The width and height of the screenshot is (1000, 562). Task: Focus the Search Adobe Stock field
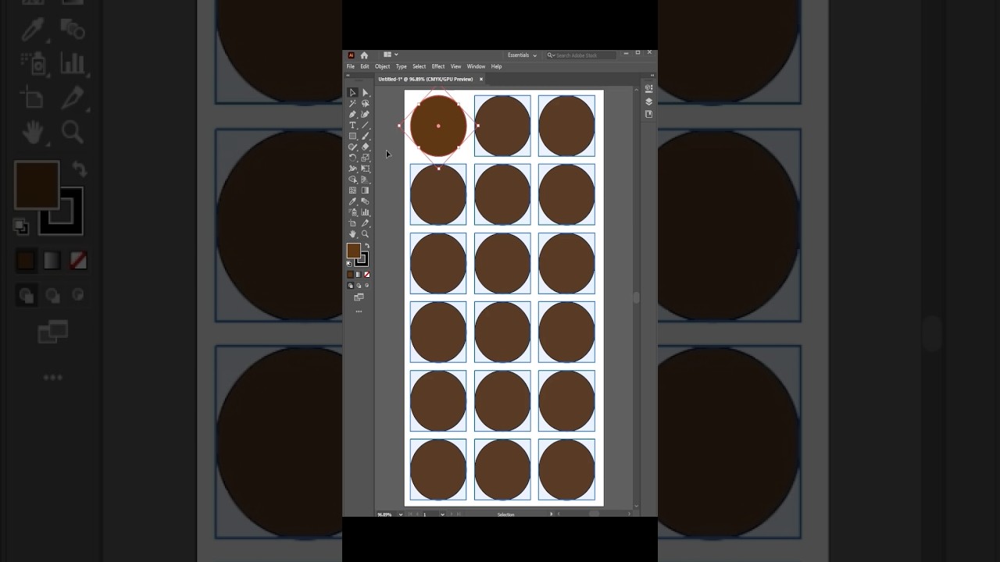click(x=580, y=55)
